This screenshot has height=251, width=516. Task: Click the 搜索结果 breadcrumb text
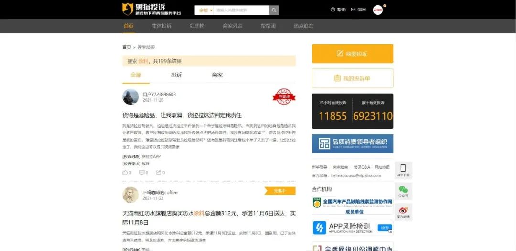[146, 47]
